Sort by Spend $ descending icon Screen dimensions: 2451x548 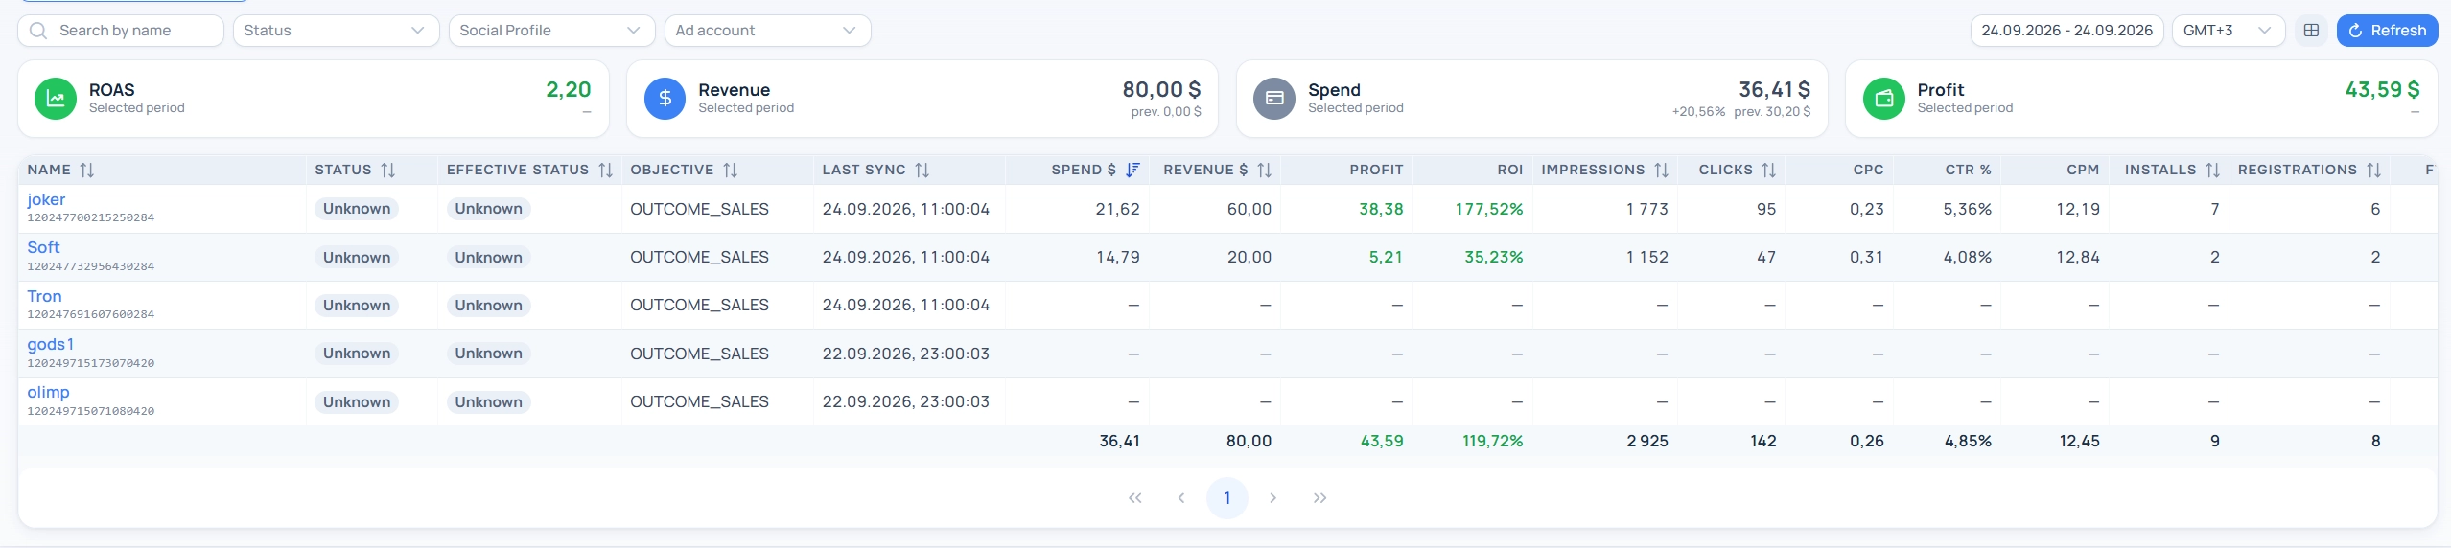point(1132,170)
